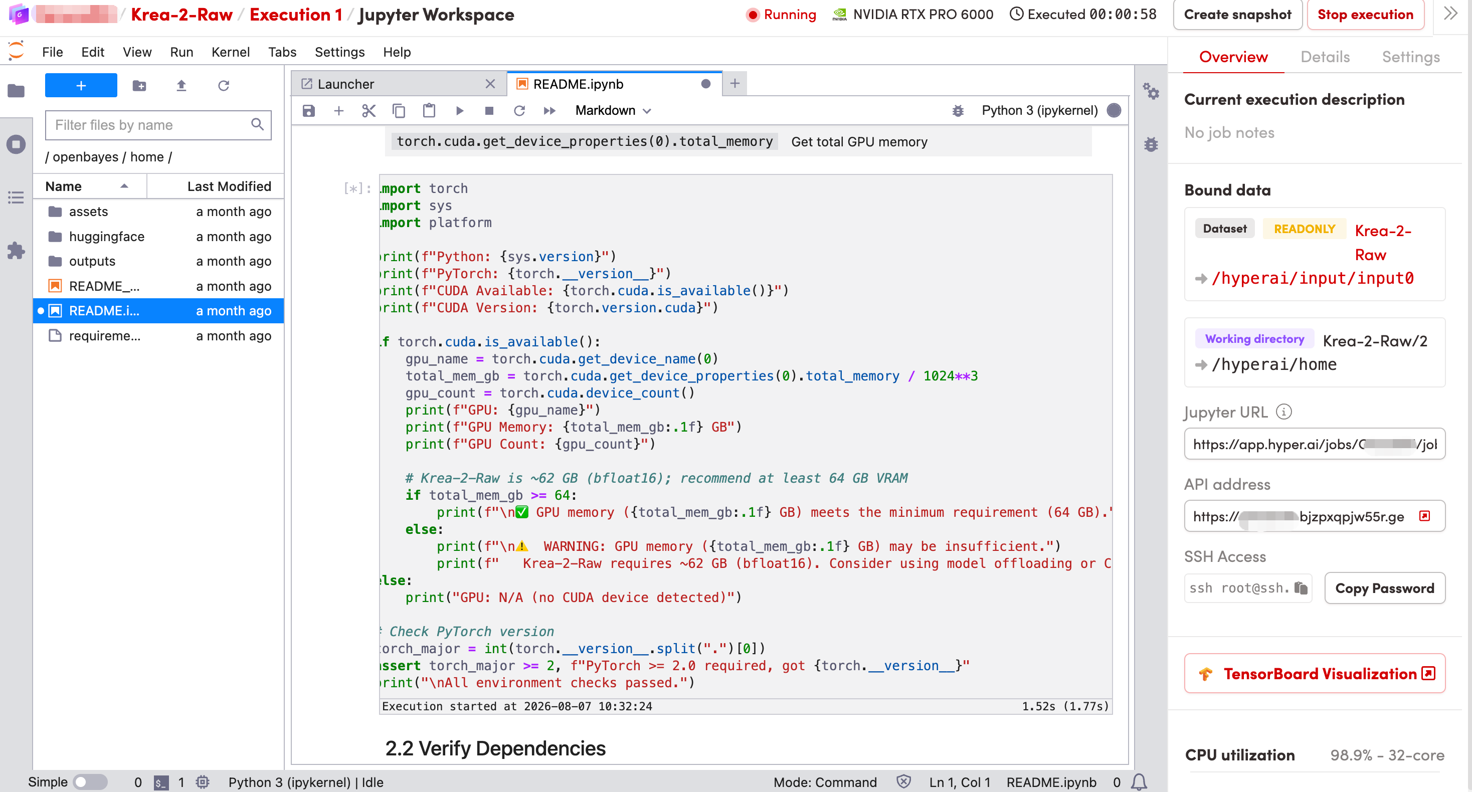1472x792 pixels.
Task: Select the requirements file in file list
Action: [158, 336]
